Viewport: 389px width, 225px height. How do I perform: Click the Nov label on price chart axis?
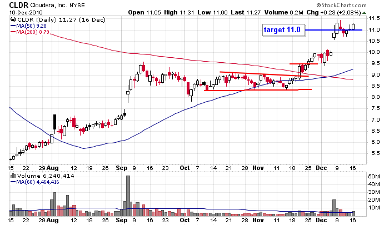258,168
